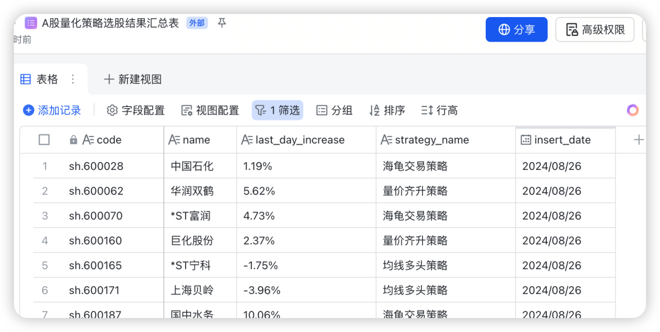
Task: Click the pin icon beside the title
Action: pyautogui.click(x=222, y=23)
